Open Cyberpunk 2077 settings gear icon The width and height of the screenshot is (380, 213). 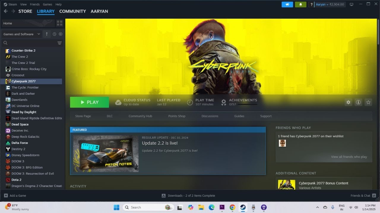[348, 102]
